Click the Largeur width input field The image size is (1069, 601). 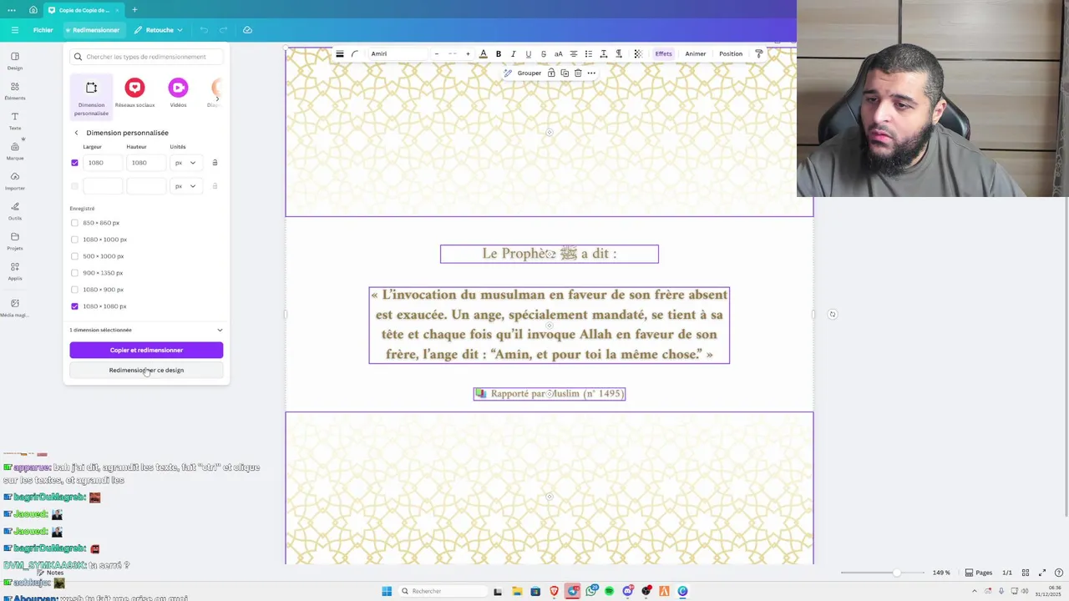102,163
